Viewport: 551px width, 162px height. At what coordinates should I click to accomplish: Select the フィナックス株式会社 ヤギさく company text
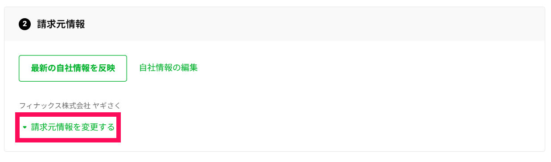(70, 106)
